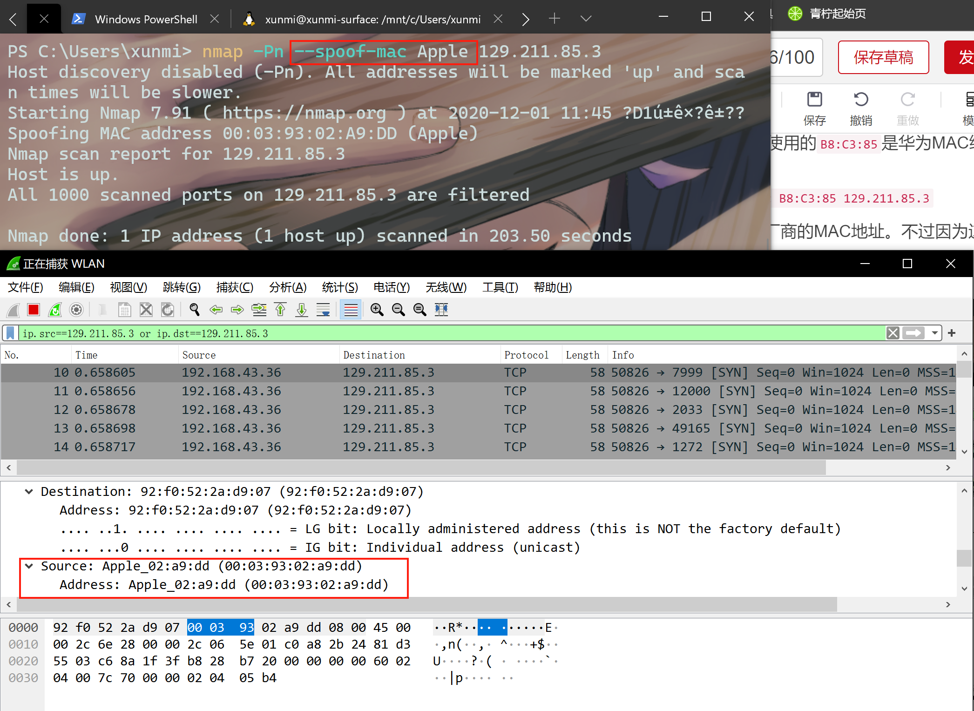Click the find packet magnifier icon
The height and width of the screenshot is (711, 974).
[194, 310]
